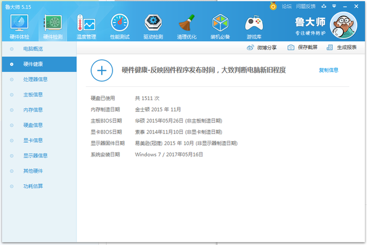The image size is (367, 245).
Task: Select 显卡信息 in sidebar
Action: pyautogui.click(x=39, y=141)
